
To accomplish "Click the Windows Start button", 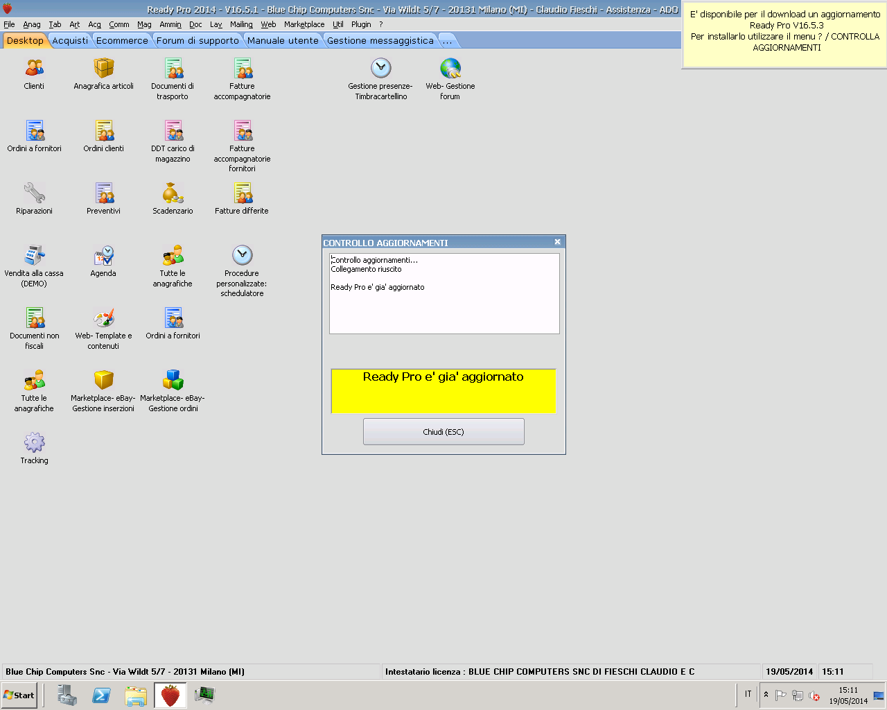I will [x=19, y=695].
